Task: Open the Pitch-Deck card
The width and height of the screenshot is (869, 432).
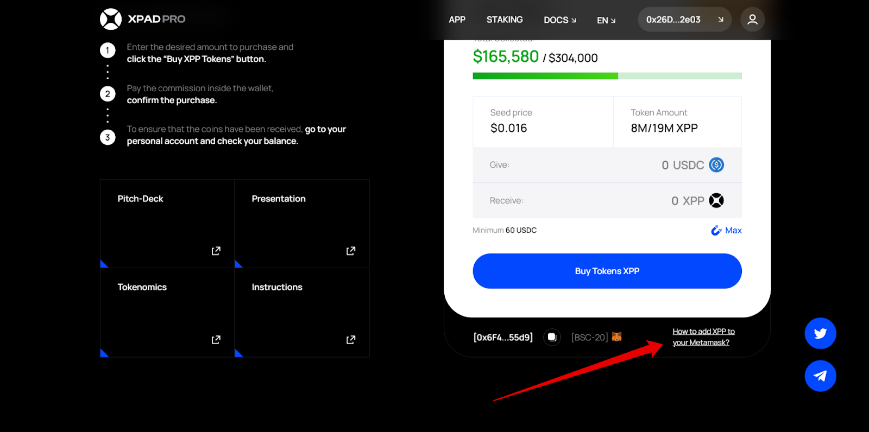Action: pos(167,224)
